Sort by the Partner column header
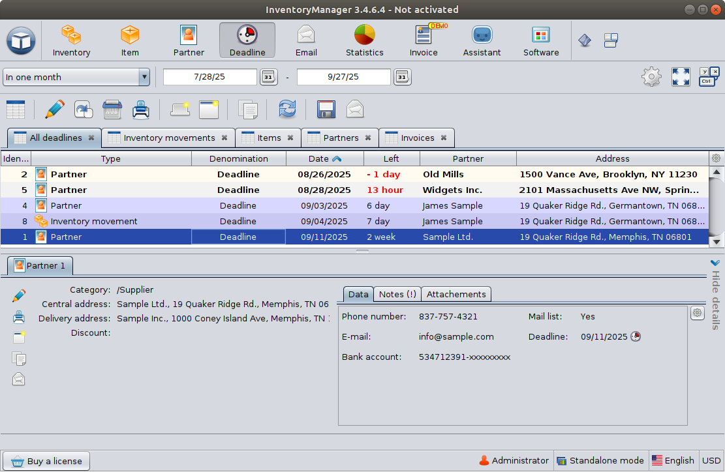Screen dimensions: 725x472 468,158
